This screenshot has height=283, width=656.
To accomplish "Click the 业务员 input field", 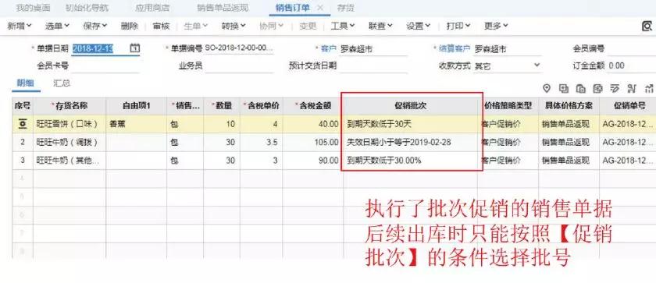I will pos(239,65).
